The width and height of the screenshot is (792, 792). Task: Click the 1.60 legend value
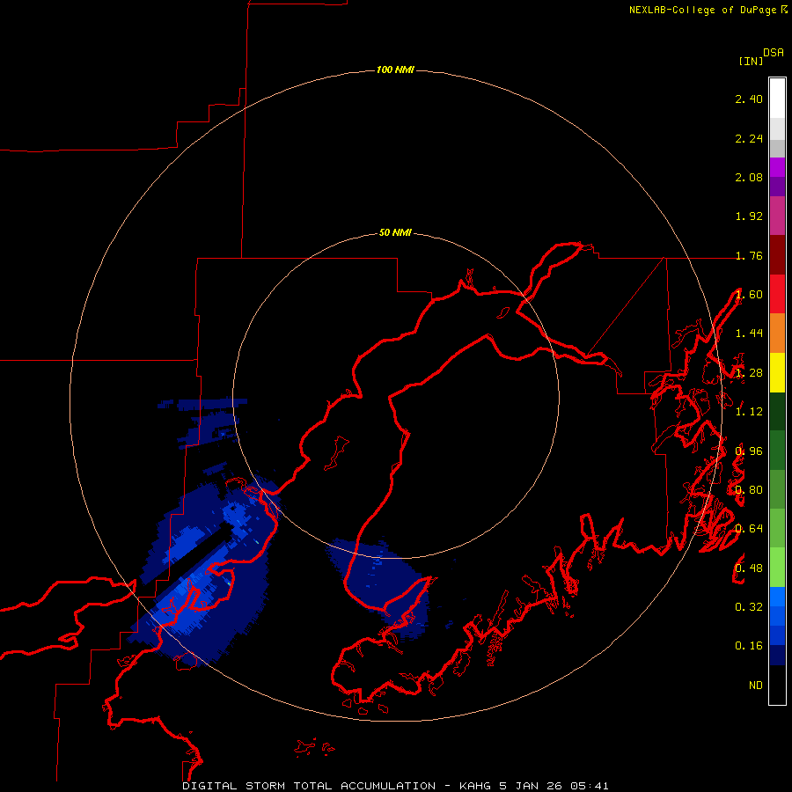click(749, 295)
